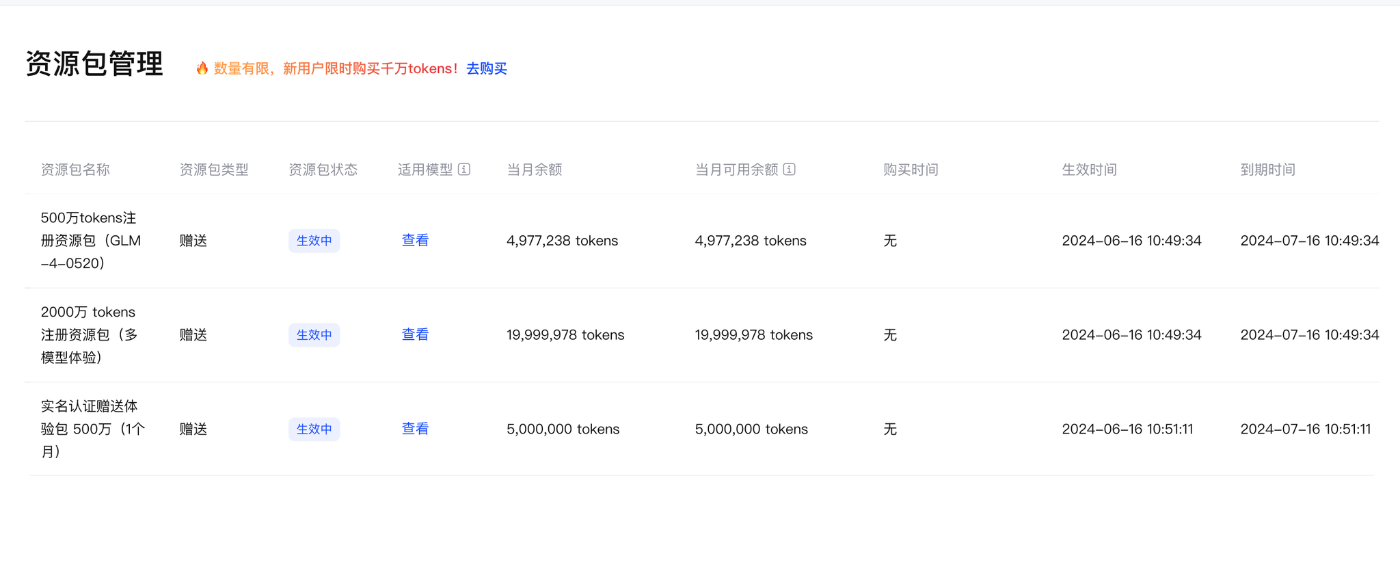This screenshot has width=1400, height=571.
Task: Click the 生效中 badge in the GLM-4-0520 row
Action: (x=314, y=241)
